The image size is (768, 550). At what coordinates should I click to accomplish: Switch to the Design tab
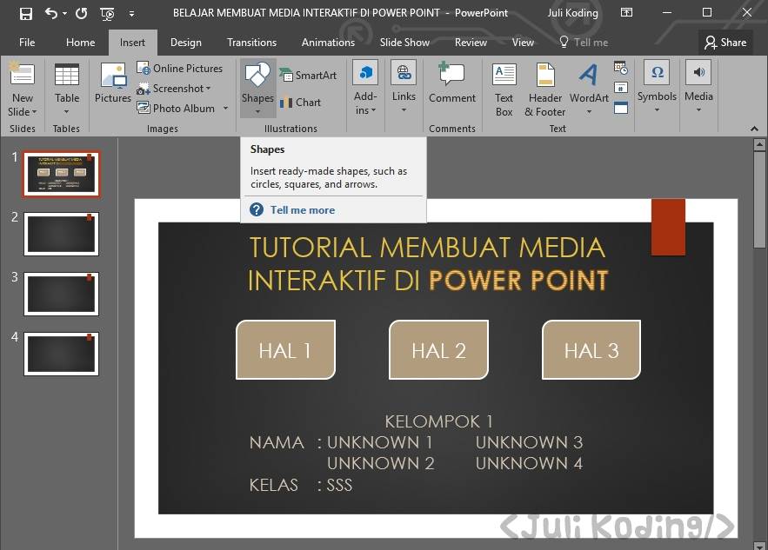[185, 43]
